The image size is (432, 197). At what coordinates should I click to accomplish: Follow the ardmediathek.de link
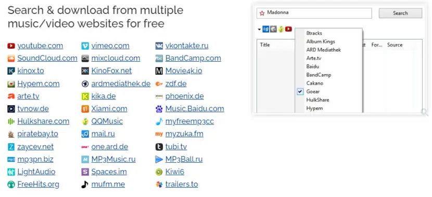coord(121,83)
